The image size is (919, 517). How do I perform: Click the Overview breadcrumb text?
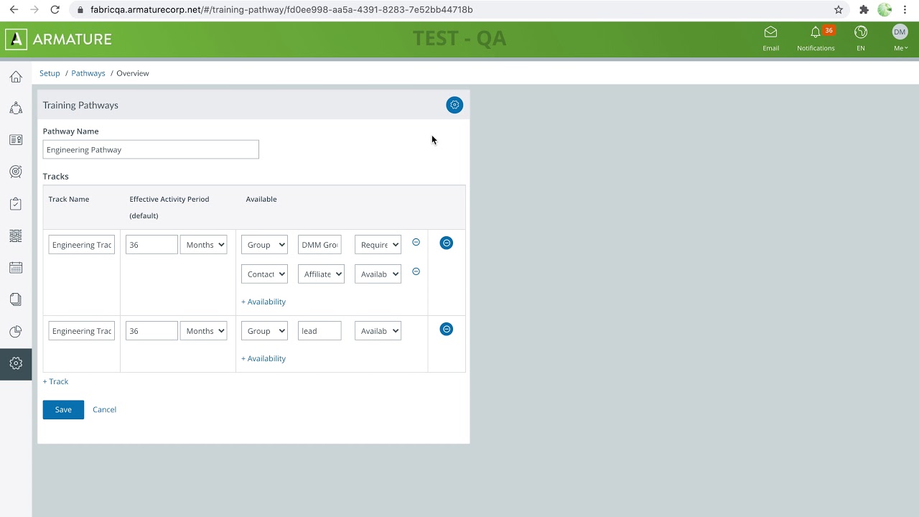click(x=133, y=73)
